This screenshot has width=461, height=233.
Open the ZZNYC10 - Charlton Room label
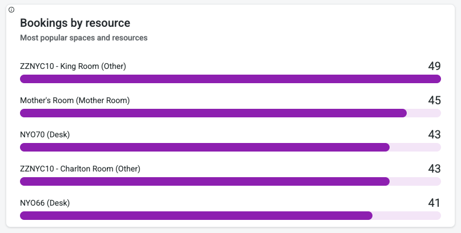pyautogui.click(x=80, y=169)
